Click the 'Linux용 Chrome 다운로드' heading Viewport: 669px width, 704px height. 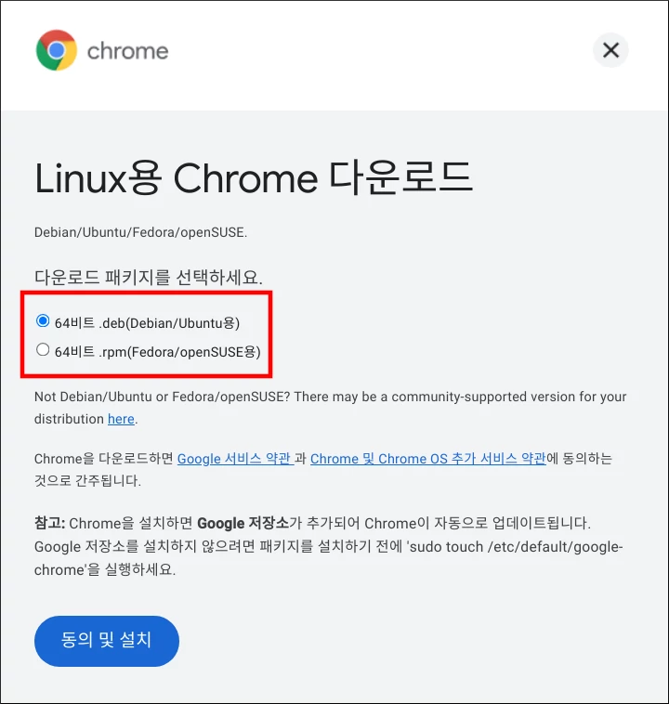pyautogui.click(x=254, y=178)
